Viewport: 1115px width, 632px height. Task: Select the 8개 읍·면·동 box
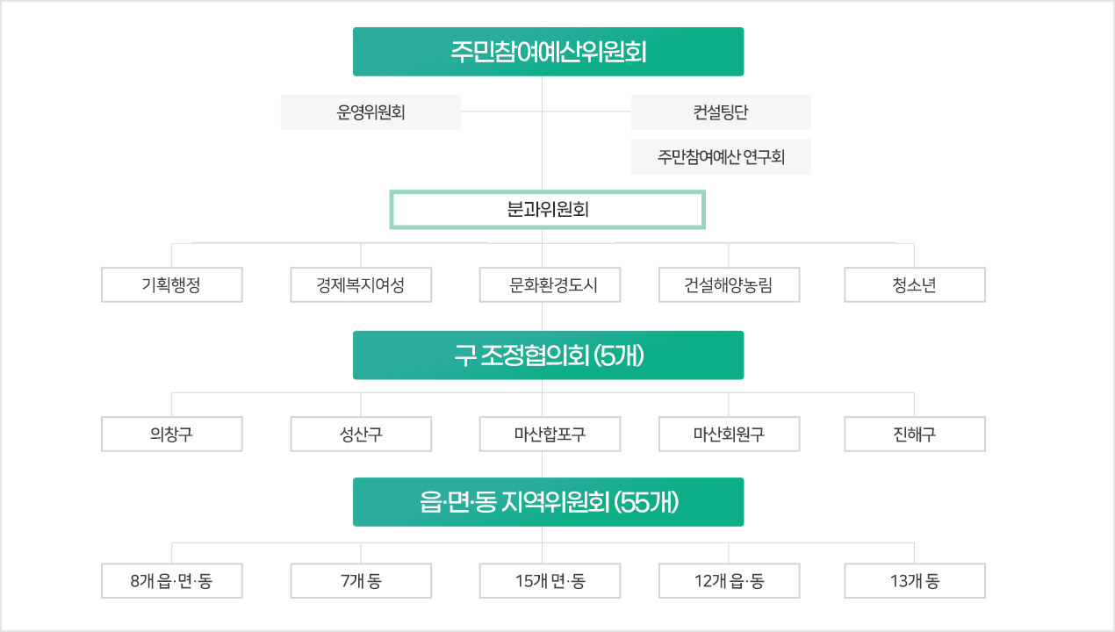pyautogui.click(x=172, y=580)
